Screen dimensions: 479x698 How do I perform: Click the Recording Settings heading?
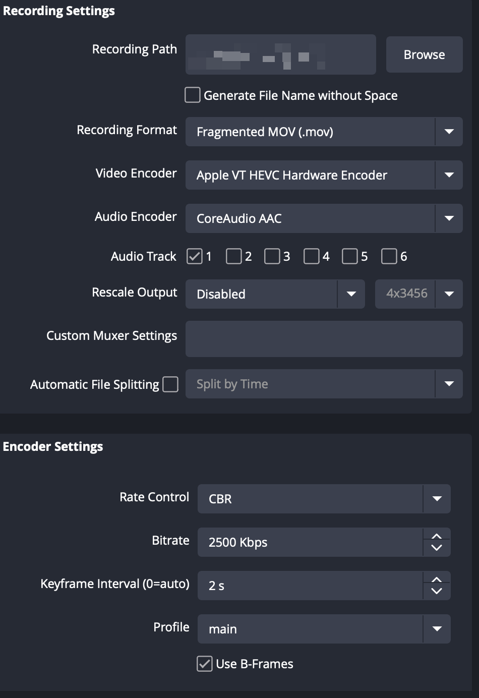(58, 11)
